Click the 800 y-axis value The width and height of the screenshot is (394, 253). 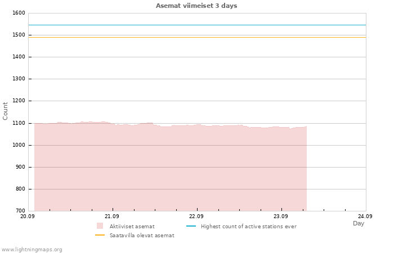20,189
